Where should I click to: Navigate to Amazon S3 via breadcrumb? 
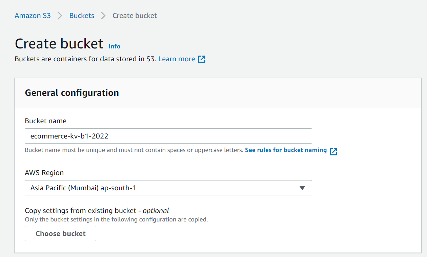pos(33,15)
